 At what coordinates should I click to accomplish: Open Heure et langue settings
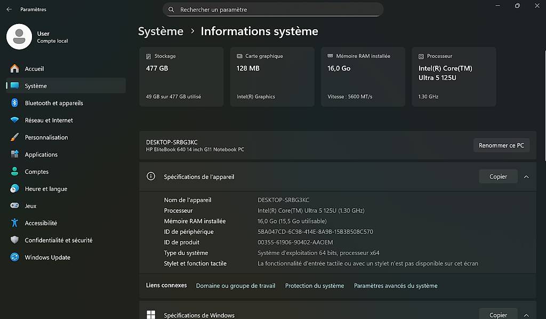(x=45, y=188)
